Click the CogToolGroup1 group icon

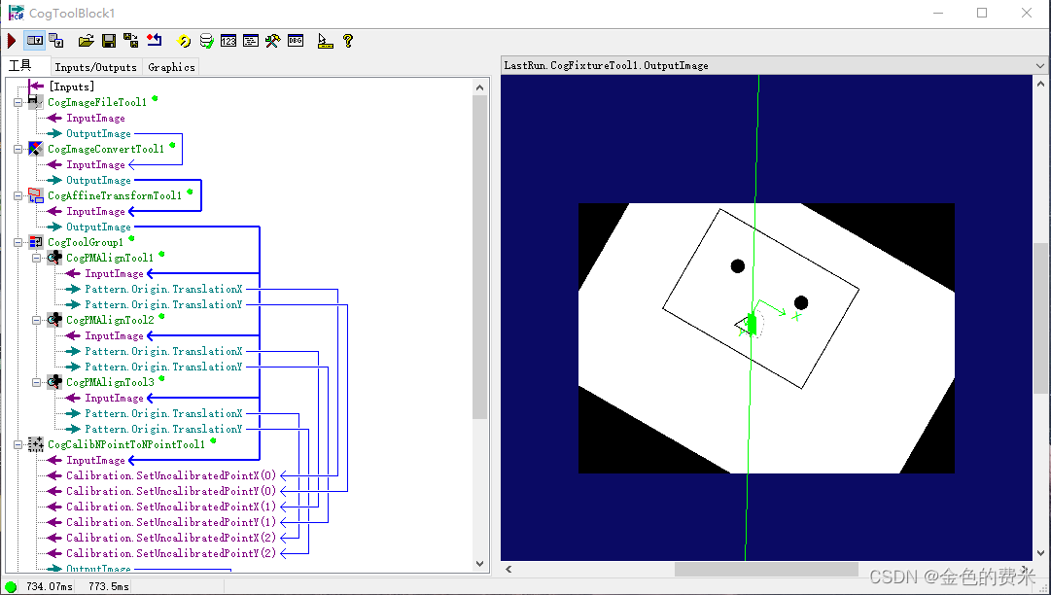36,242
